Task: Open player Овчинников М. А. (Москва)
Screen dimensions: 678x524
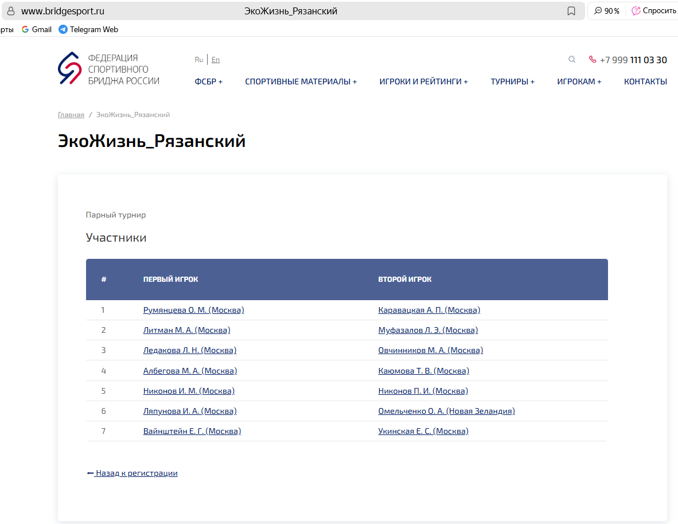Action: pos(431,350)
